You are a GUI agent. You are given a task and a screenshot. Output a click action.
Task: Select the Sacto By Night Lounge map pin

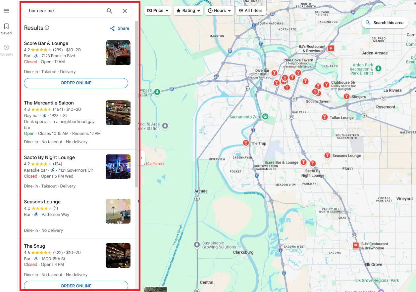312,163
